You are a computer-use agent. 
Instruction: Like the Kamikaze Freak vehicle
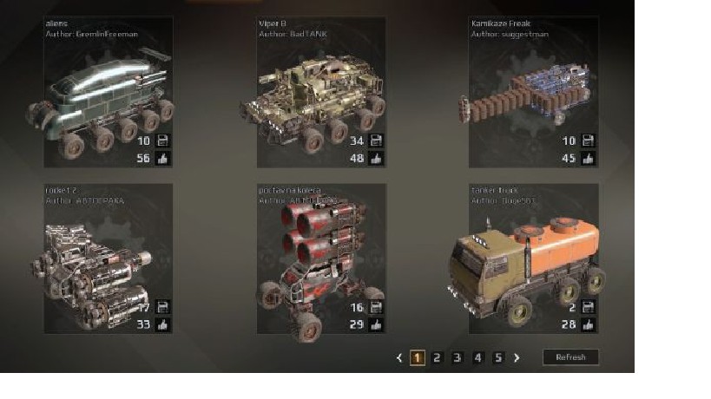coord(588,159)
